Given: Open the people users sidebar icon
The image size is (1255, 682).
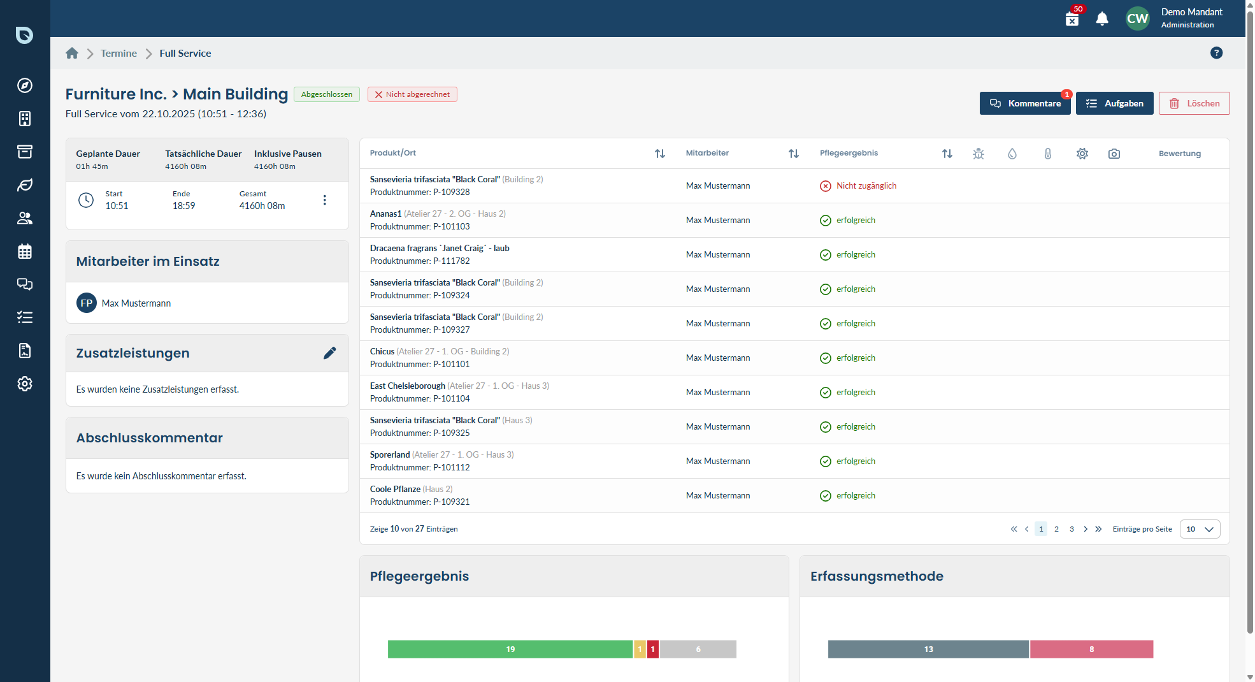Looking at the screenshot, I should point(25,218).
